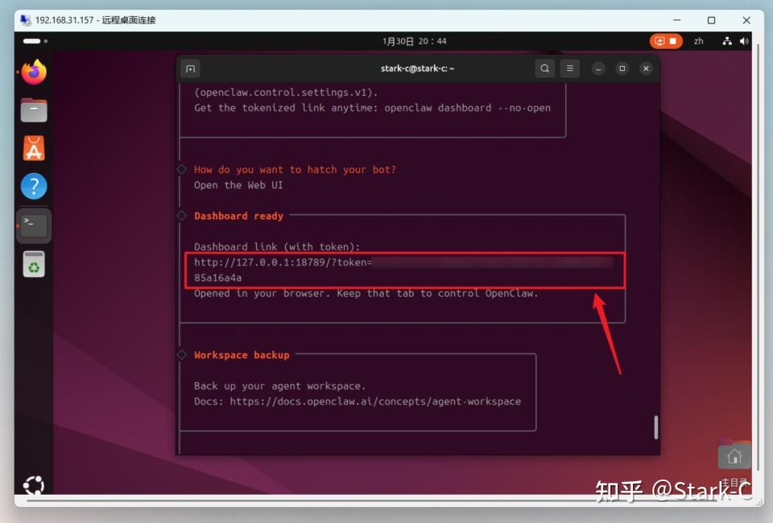Open the docs.openclaw.ai agent-workspace link

pyautogui.click(x=375, y=402)
